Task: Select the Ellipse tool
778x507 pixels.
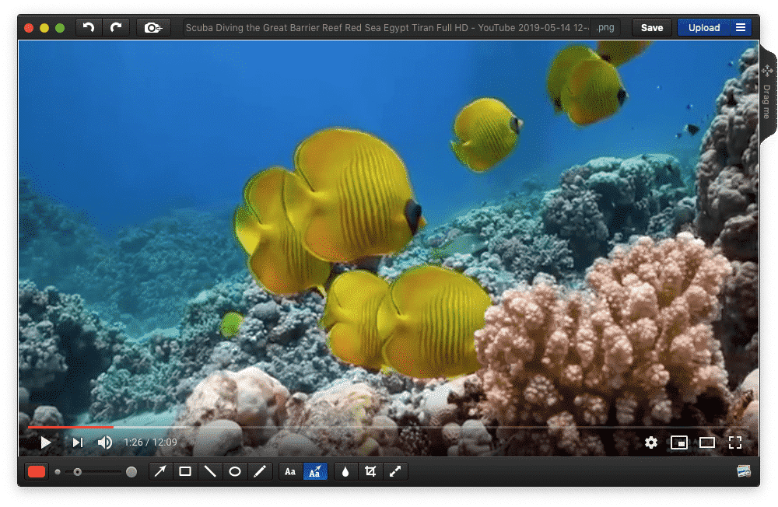Action: [235, 471]
